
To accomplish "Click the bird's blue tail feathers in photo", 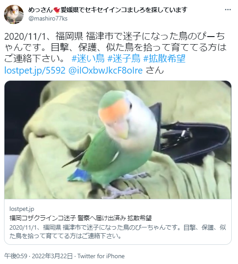I will [79, 175].
